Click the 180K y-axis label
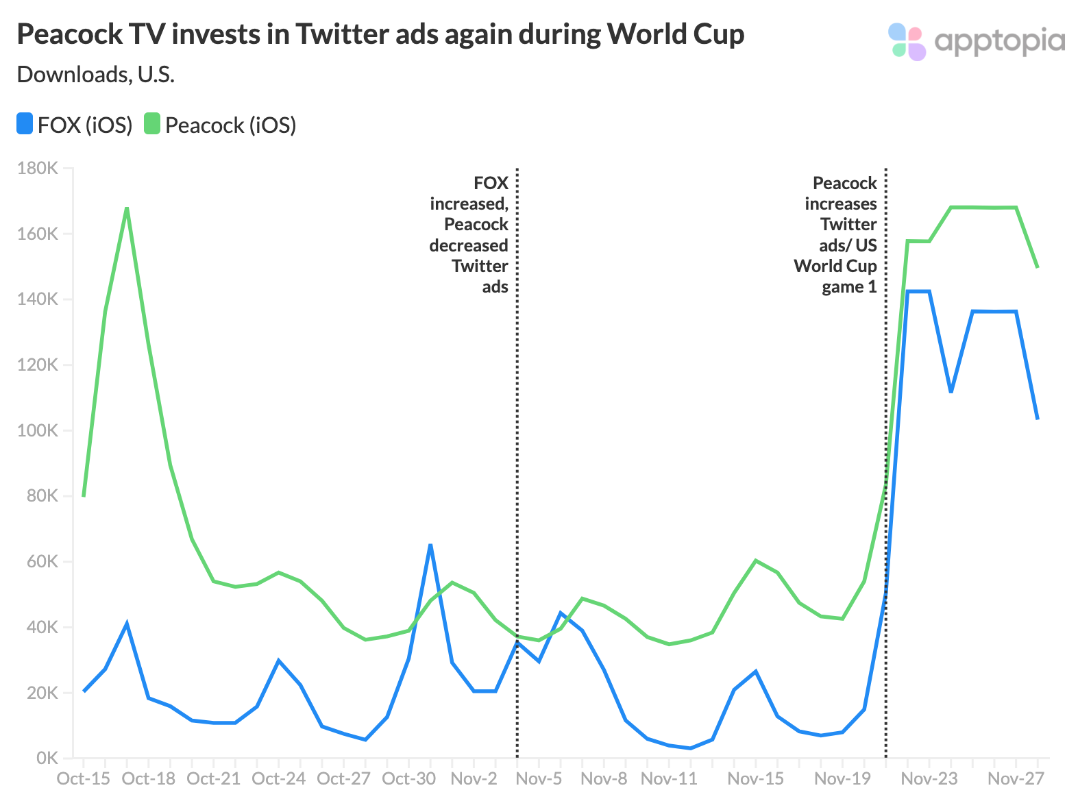This screenshot has width=1091, height=788. point(38,168)
